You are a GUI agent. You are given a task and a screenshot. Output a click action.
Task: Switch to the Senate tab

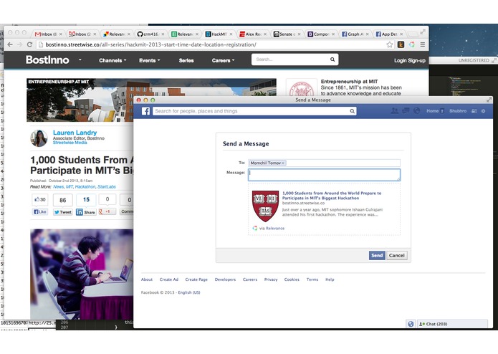coord(286,34)
